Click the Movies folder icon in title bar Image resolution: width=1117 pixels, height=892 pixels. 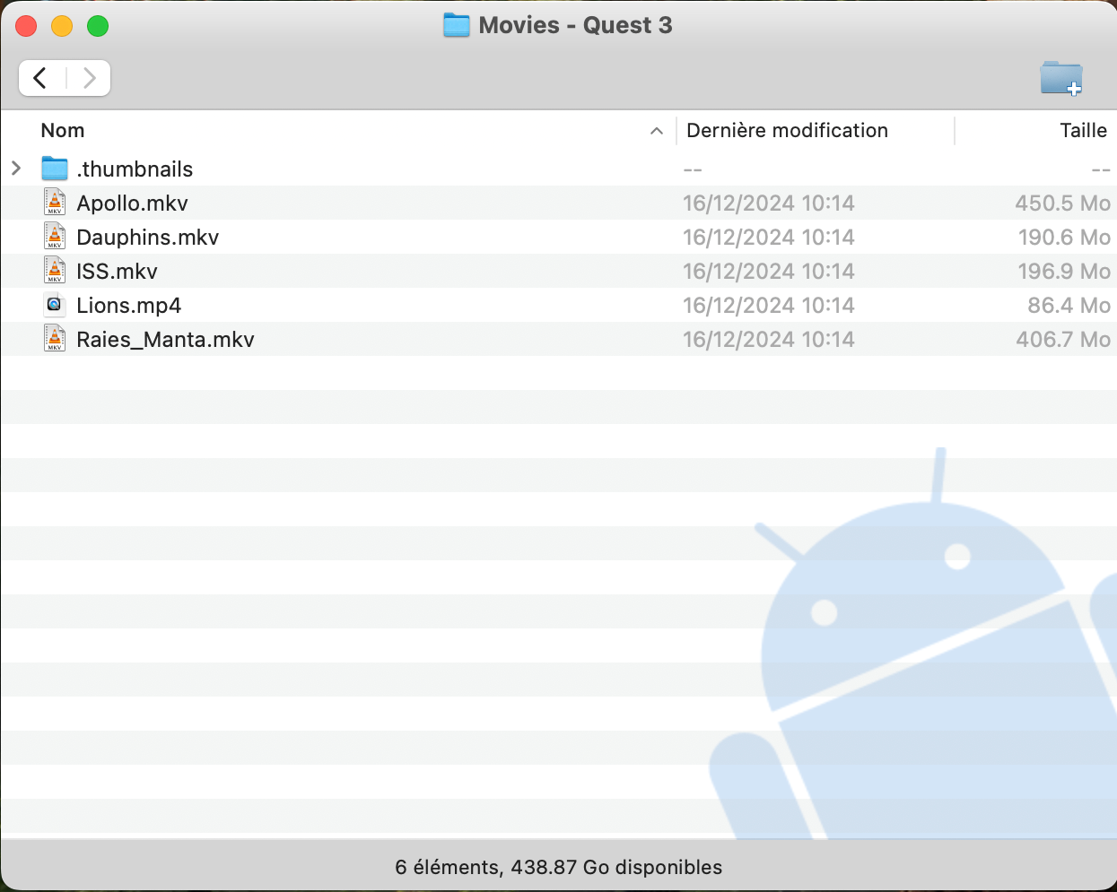[457, 25]
